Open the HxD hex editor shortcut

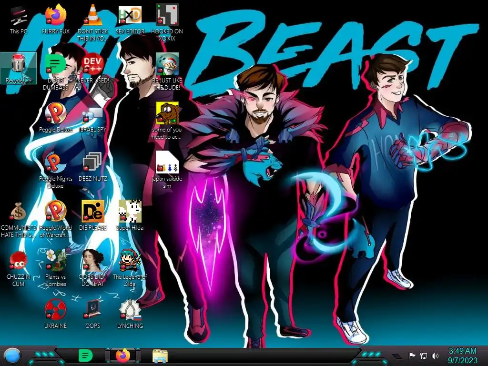(130, 20)
